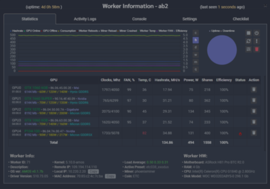Copy the Local IP address
270x189 pixels.
pyautogui.click(x=93, y=171)
